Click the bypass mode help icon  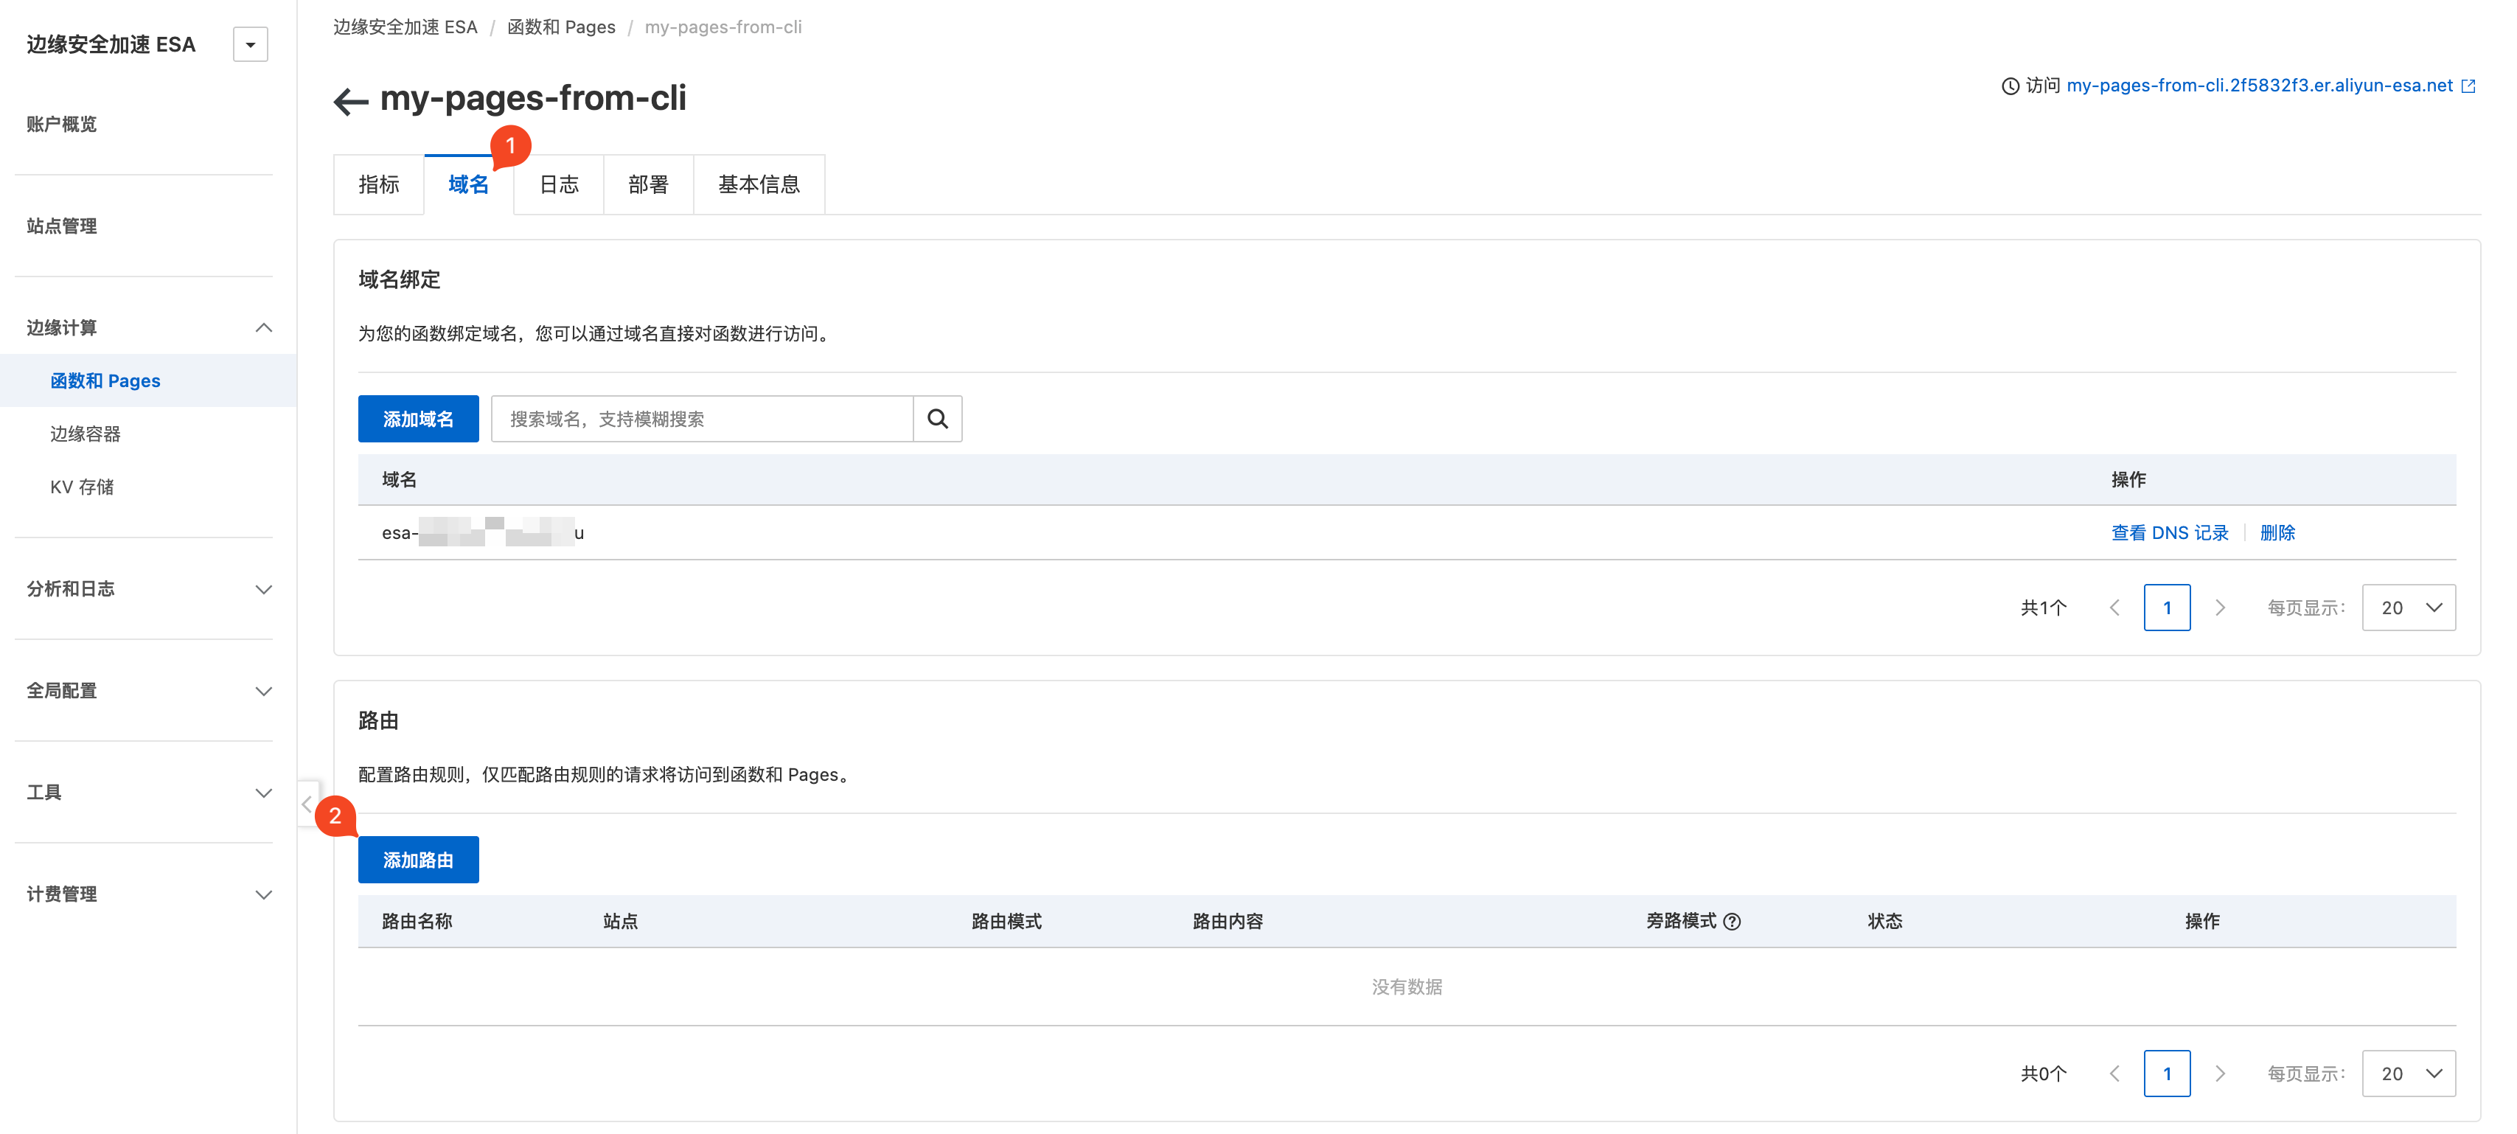1733,921
